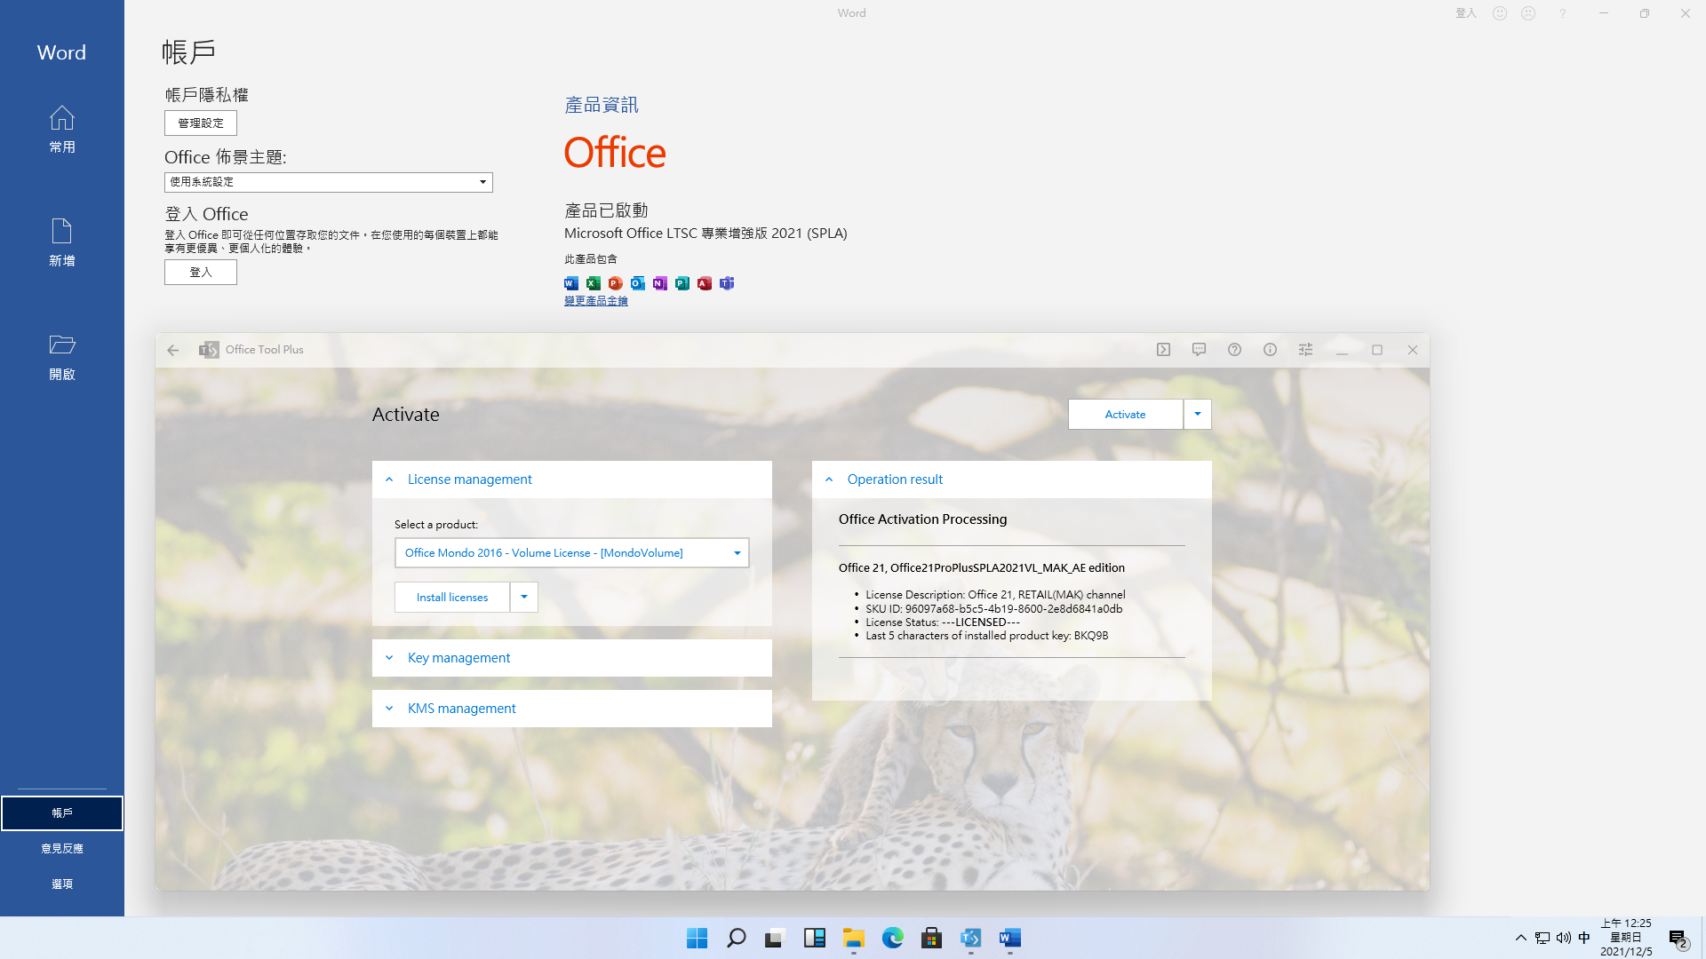
Task: Open Word help question mark icon
Action: click(x=1562, y=13)
